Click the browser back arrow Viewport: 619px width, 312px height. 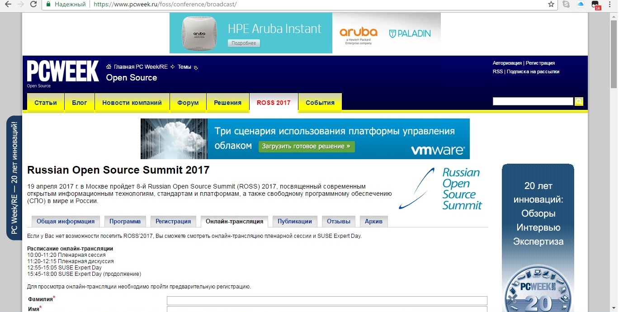8,5
